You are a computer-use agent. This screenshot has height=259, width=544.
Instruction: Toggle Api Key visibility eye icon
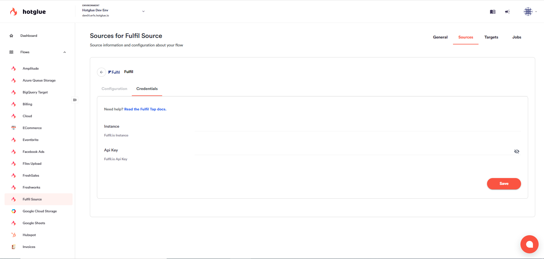coord(517,151)
